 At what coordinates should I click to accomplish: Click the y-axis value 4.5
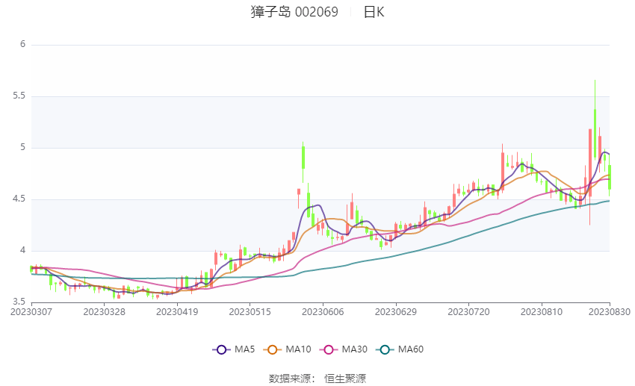point(19,199)
